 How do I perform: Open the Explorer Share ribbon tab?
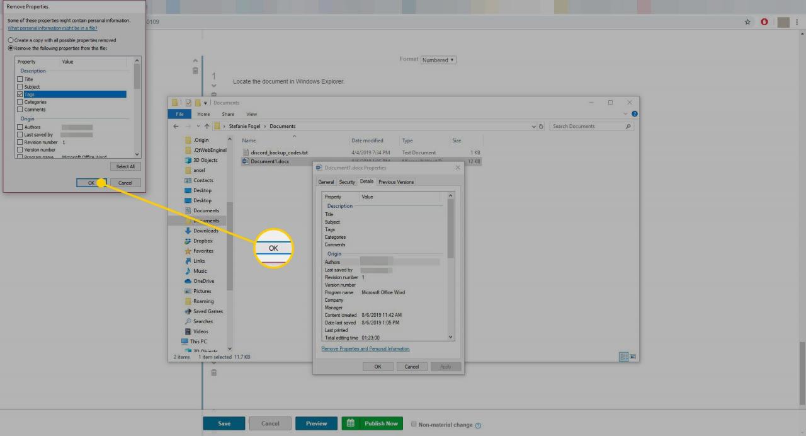coord(228,114)
